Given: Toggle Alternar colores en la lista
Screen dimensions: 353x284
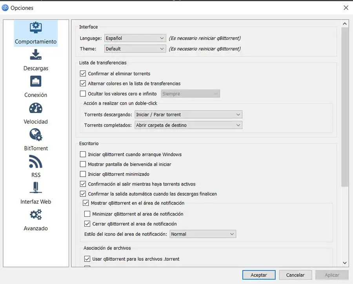Looking at the screenshot, I should pyautogui.click(x=83, y=83).
